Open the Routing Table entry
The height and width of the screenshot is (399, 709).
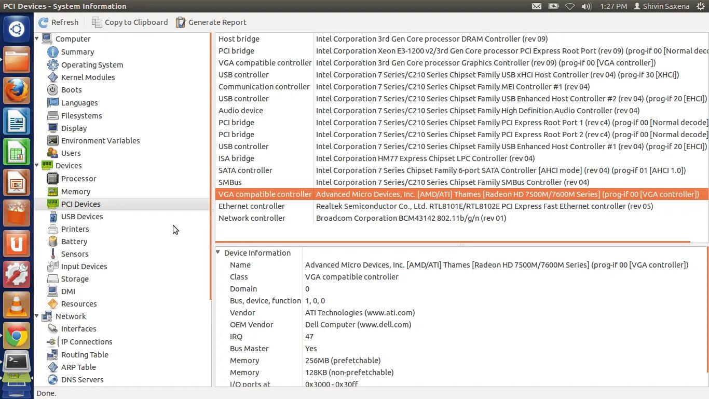[85, 355]
